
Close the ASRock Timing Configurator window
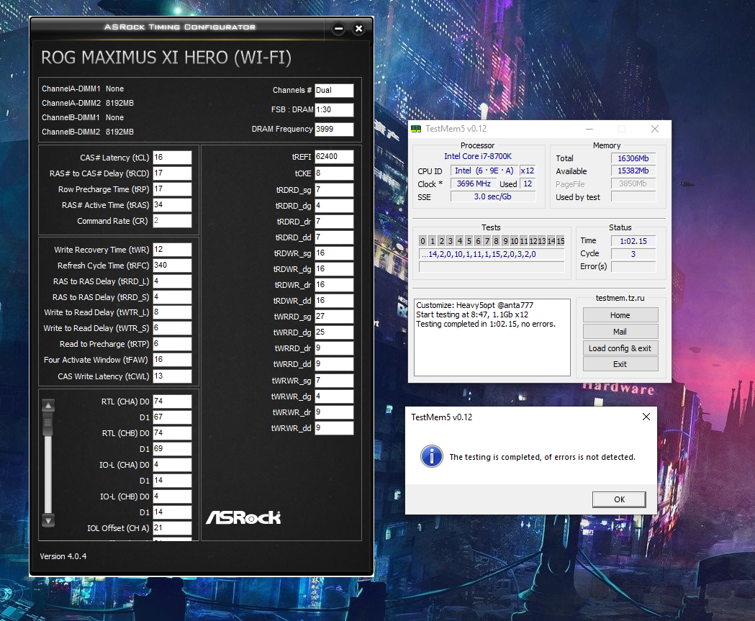point(358,28)
